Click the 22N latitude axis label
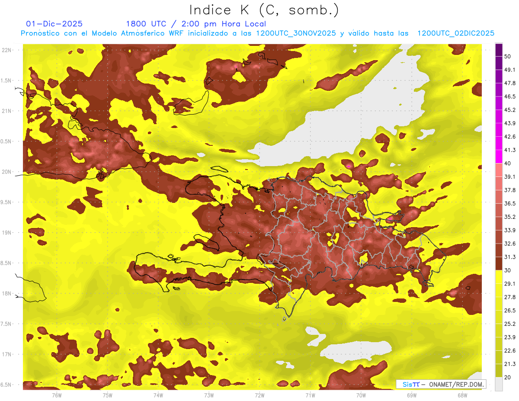The height and width of the screenshot is (401, 519). [x=6, y=50]
